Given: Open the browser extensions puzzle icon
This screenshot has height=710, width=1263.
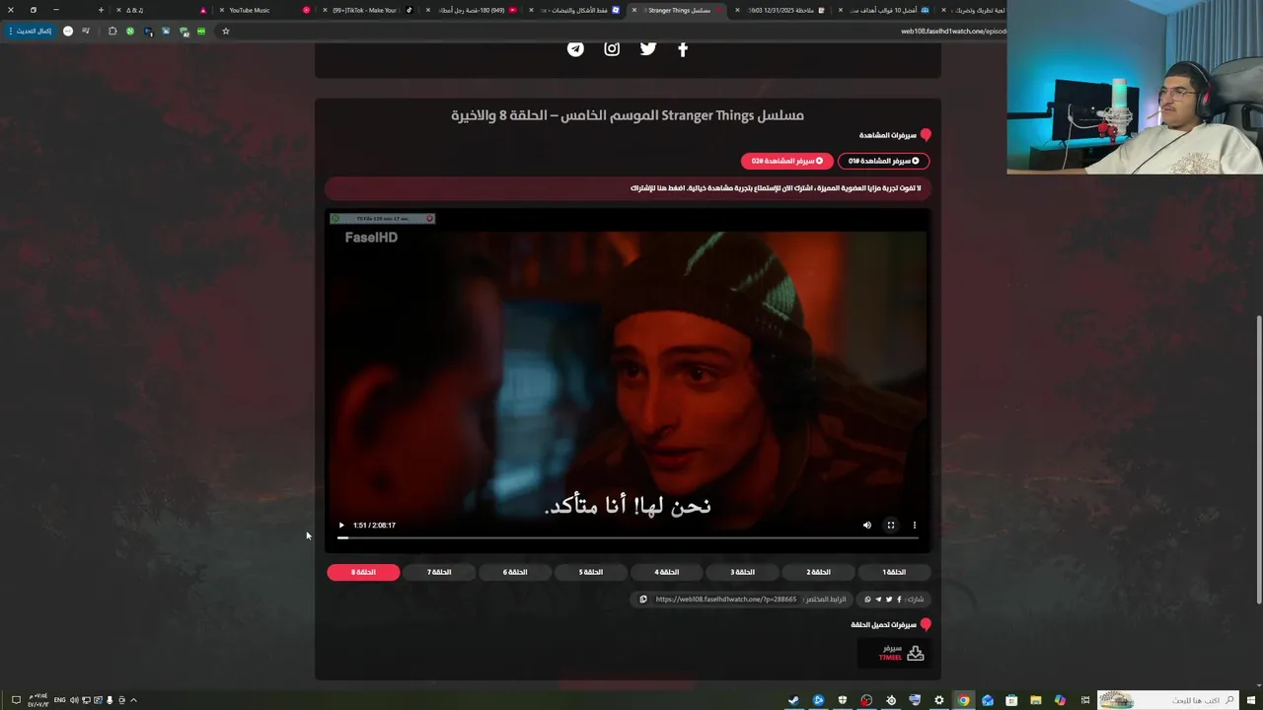Looking at the screenshot, I should point(111,31).
